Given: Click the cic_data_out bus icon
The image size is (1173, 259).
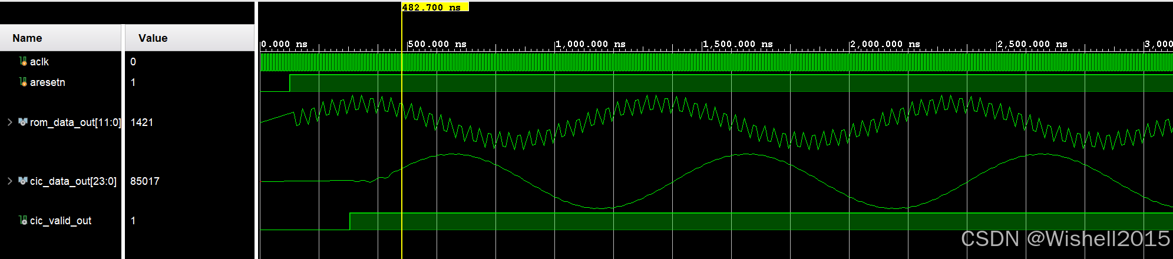Looking at the screenshot, I should tap(23, 181).
